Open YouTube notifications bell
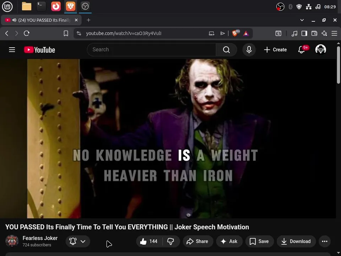 click(x=302, y=50)
